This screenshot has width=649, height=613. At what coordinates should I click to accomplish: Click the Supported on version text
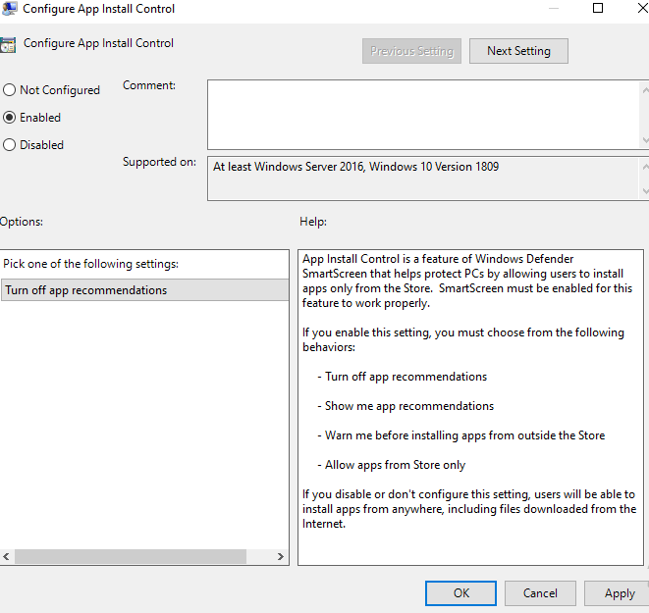(x=356, y=167)
